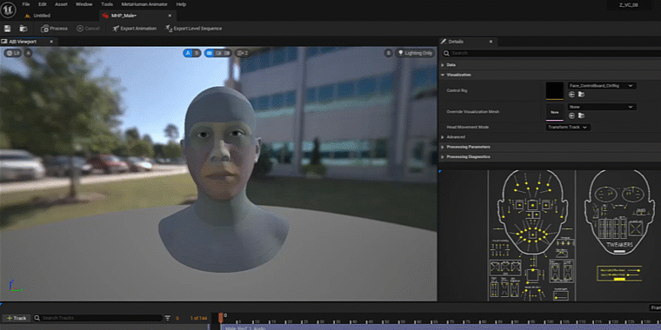661x330 pixels.
Task: Open the Edit menu
Action: point(43,4)
